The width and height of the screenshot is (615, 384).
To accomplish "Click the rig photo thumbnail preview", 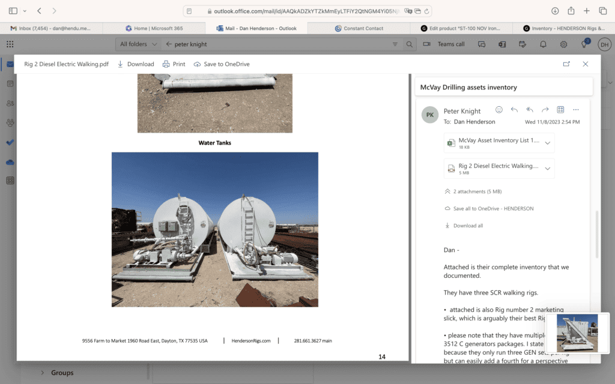I will 577,333.
